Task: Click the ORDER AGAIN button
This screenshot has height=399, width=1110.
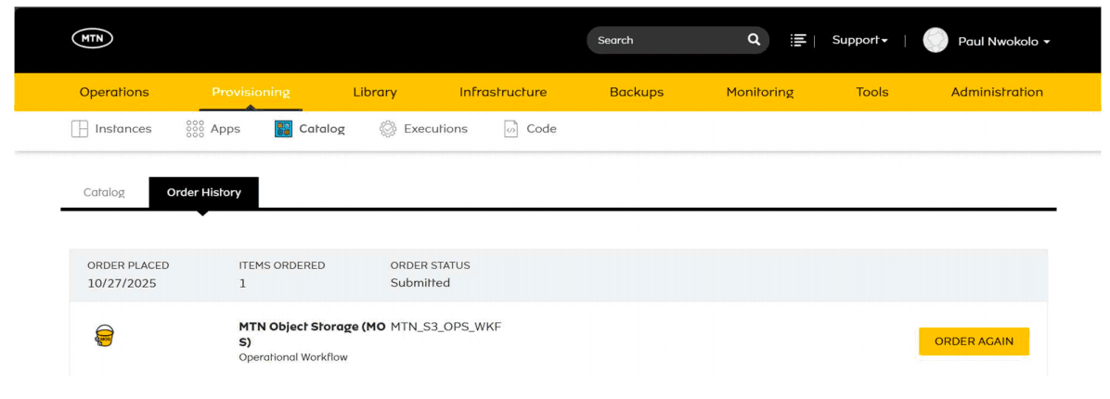Action: [x=974, y=341]
